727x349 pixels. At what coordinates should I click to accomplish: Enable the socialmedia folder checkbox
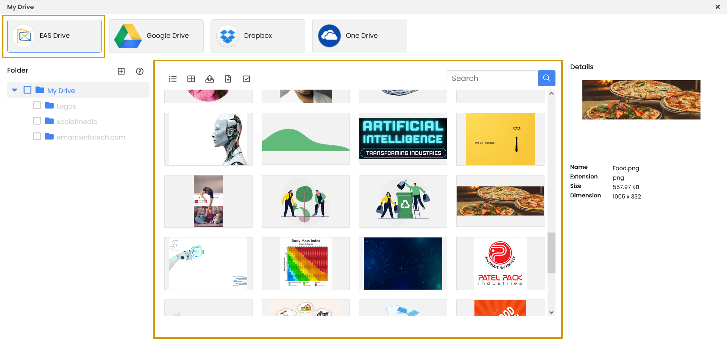point(37,121)
